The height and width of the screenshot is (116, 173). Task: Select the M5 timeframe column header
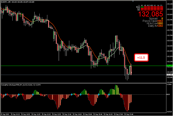(145, 6)
